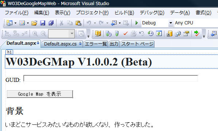Click the source control Properties icon
This screenshot has width=218, height=131.
[x=186, y=33]
